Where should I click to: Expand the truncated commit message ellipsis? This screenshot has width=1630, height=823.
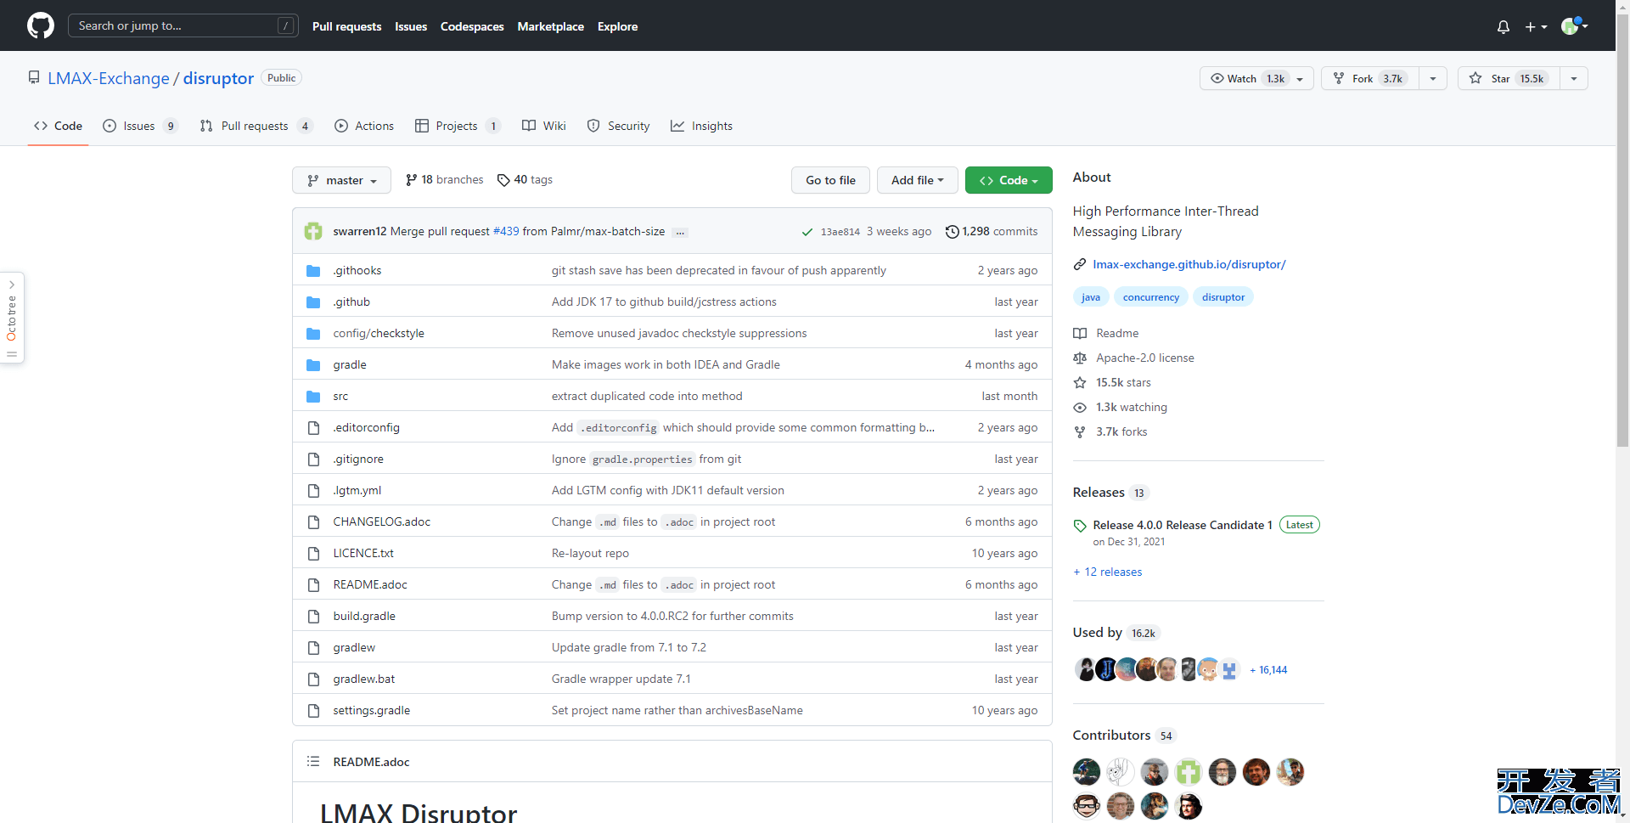pos(680,232)
